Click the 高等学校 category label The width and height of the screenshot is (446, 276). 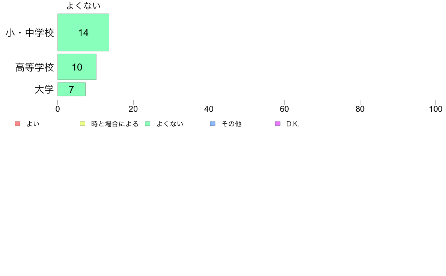[35, 67]
